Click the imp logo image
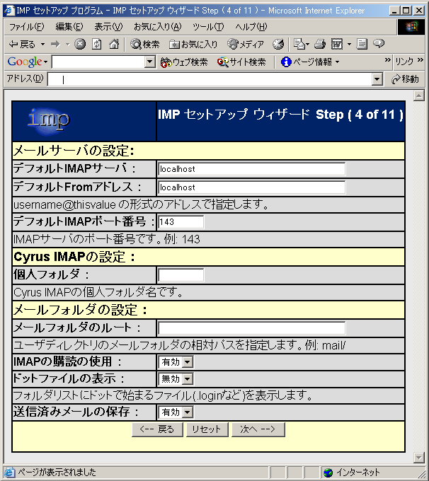 coord(49,121)
